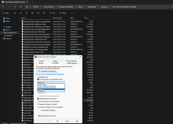Click the Copy icon in toolbar
Viewport: 173px width, 124px height.
[21, 13]
